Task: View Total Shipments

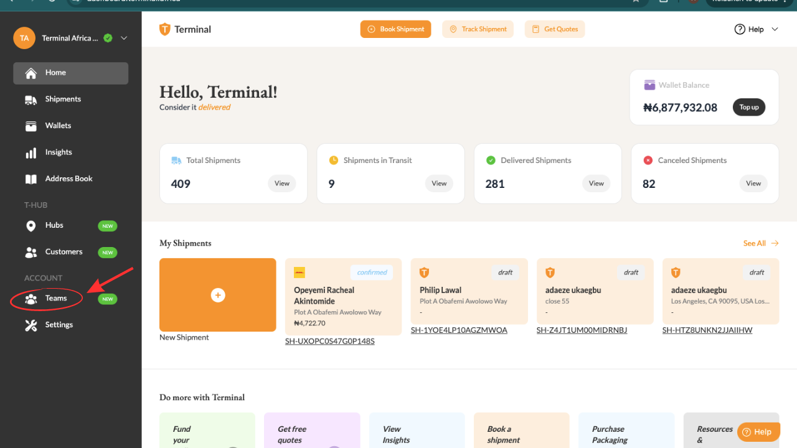Action: pos(282,184)
